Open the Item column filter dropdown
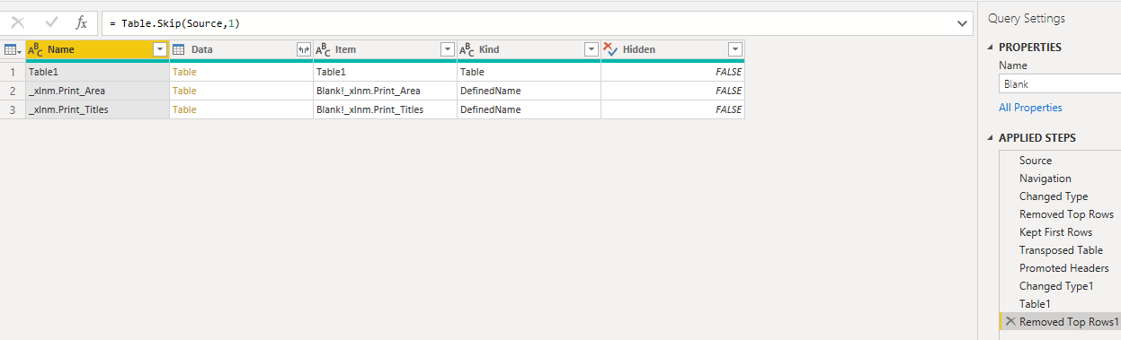Image resolution: width=1121 pixels, height=340 pixels. (x=447, y=50)
